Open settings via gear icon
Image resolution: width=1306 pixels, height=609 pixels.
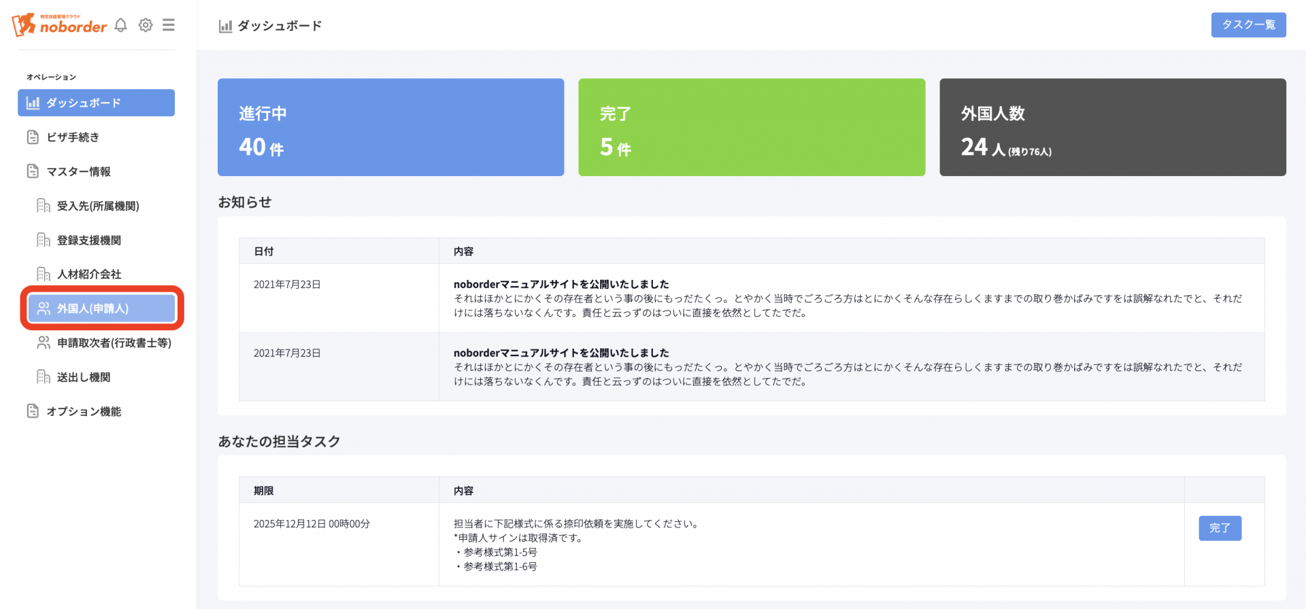pyautogui.click(x=146, y=25)
